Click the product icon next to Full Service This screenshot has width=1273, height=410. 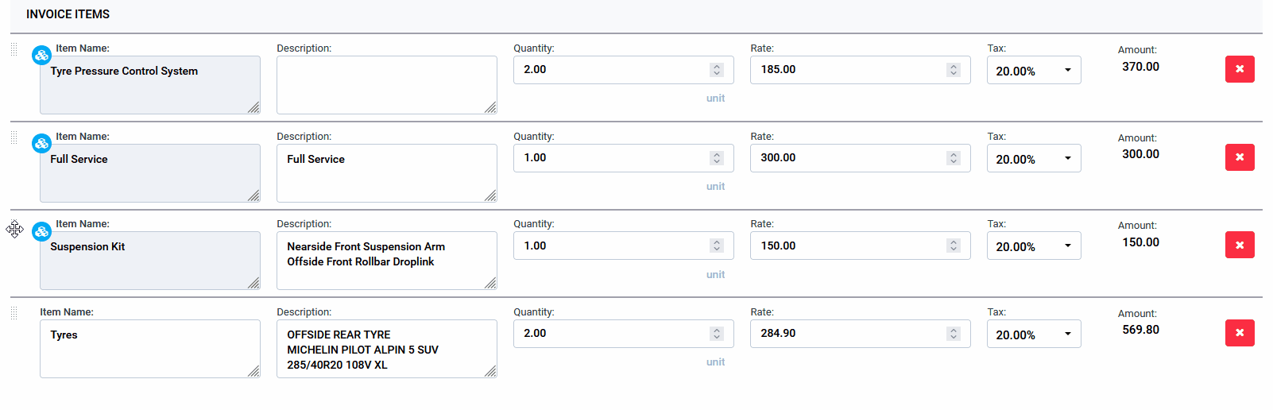(x=41, y=144)
